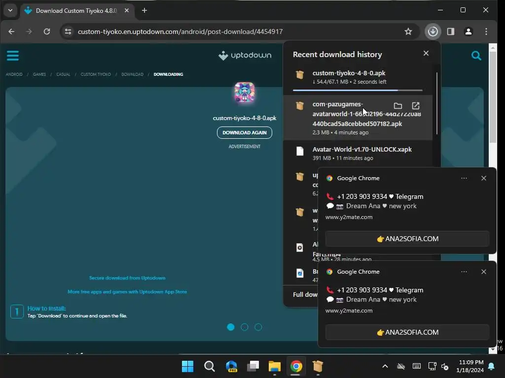Open the Chrome three-dot menu

coord(486,31)
